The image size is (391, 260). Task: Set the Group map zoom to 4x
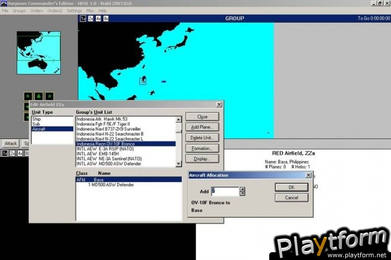point(98,18)
